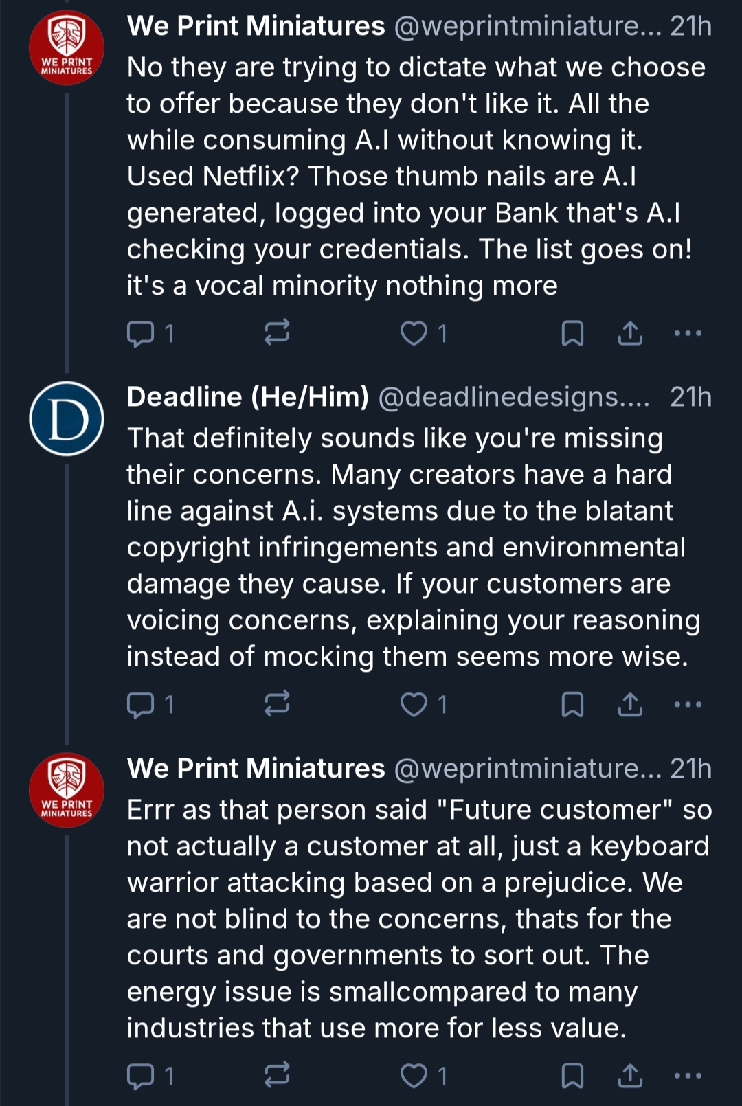Open the @deadlinedesigns handle link
The height and width of the screenshot is (1106, 742).
click(x=513, y=397)
